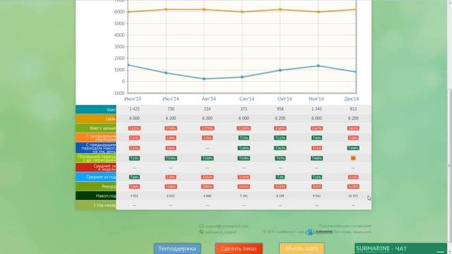
Task: Click the email envelope icon in footer
Action: pyautogui.click(x=201, y=226)
